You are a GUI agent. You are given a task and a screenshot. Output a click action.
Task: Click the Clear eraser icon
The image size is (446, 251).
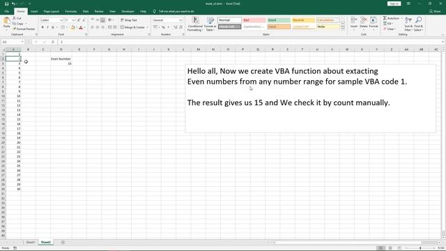pos(385,29)
